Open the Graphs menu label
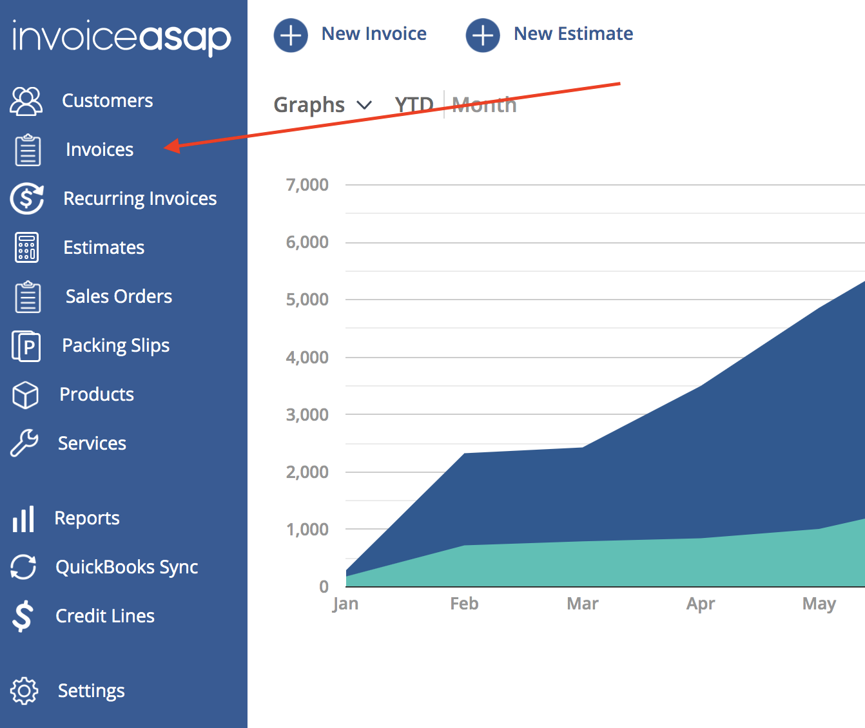Screen dimensions: 865x728 tap(309, 105)
